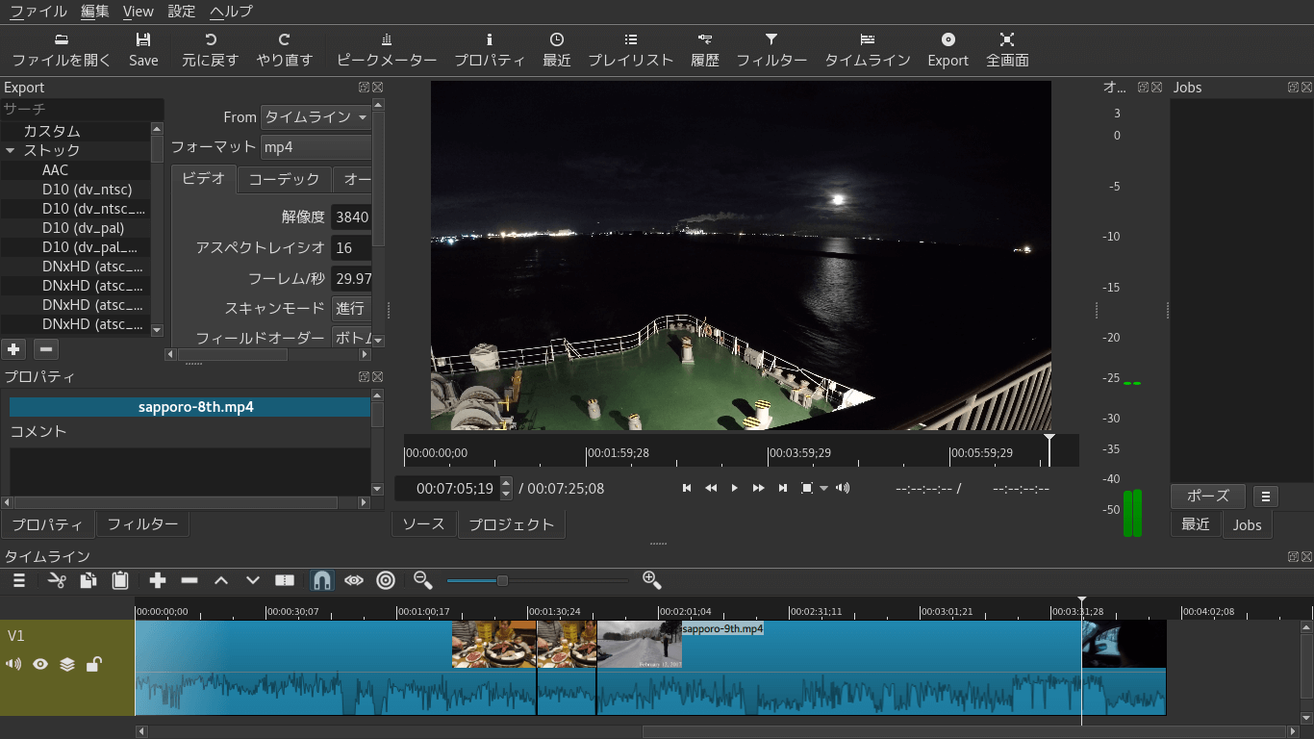Image resolution: width=1314 pixels, height=739 pixels.
Task: Open the View menu
Action: 139,12
